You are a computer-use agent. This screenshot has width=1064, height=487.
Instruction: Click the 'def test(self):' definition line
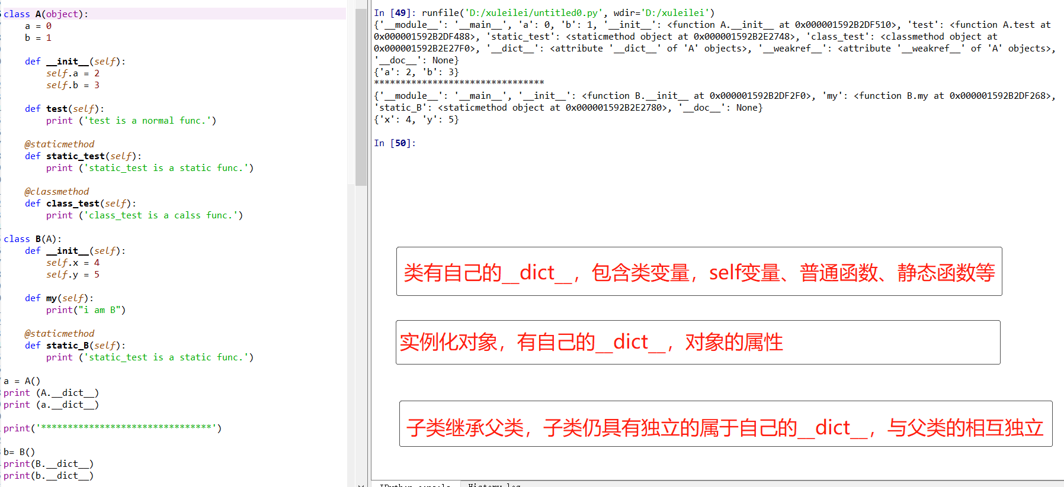pyautogui.click(x=65, y=109)
